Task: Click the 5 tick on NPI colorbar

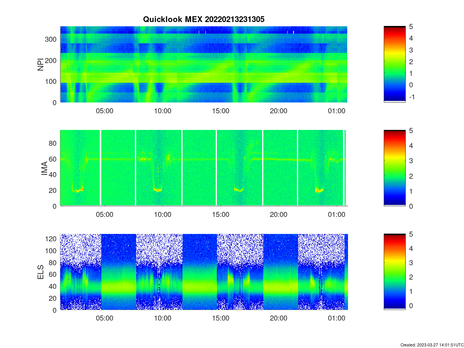Action: pos(411,27)
